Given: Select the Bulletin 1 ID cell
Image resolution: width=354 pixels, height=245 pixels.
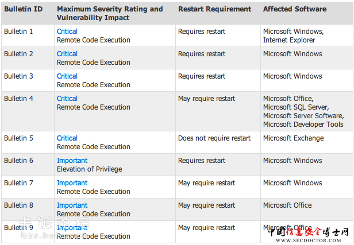Looking at the screenshot, I should point(18,32).
